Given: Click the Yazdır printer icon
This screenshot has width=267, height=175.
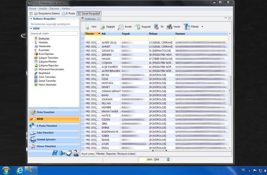Looking at the screenshot, I should [x=169, y=27].
